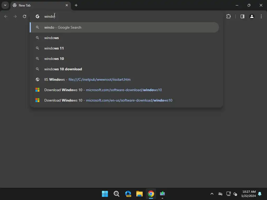Open the Windows Start menu

click(105, 194)
